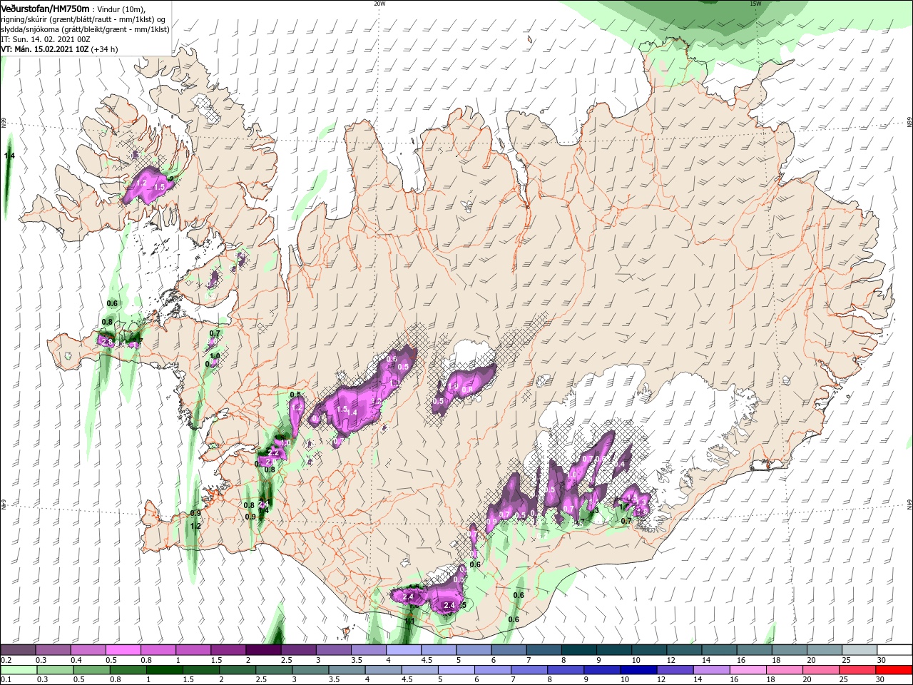Pick the bright pink 0.5 snow-scale swatch
Screen dimensions: 913x685
(x=123, y=650)
